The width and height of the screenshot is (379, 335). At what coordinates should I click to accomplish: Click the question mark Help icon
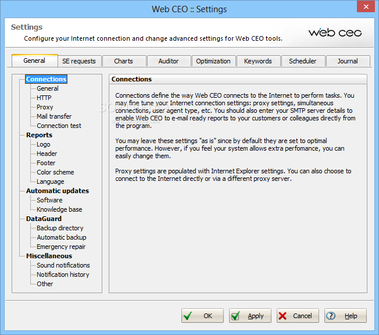[x=331, y=316]
